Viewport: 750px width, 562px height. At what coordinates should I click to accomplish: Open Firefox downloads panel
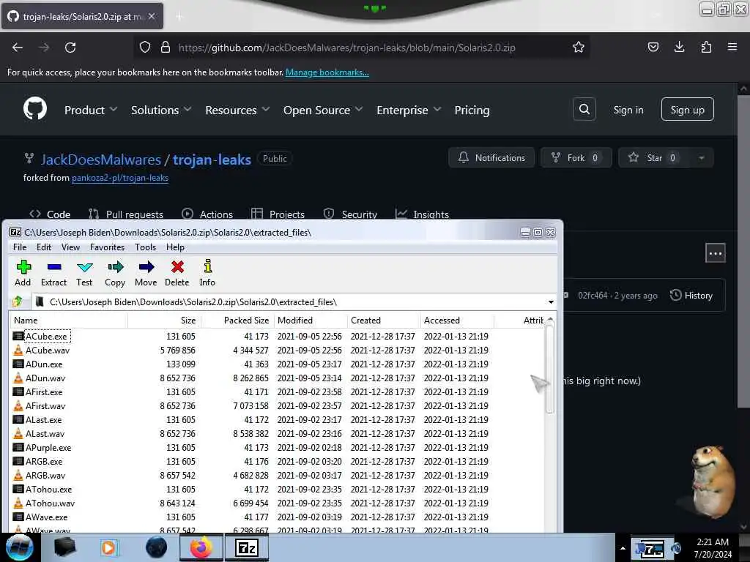679,47
